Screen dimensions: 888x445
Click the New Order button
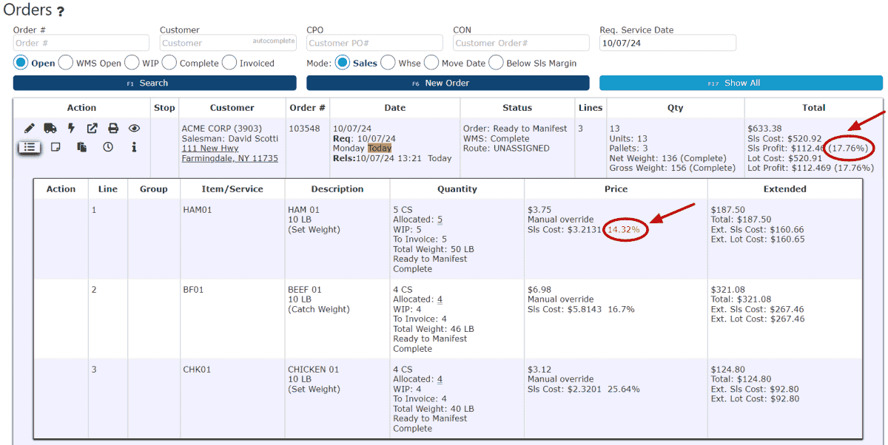pyautogui.click(x=448, y=83)
